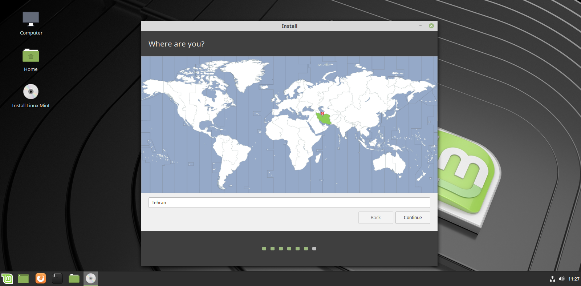Click Show Desktop icon in taskbar
Image resolution: width=581 pixels, height=286 pixels.
[x=23, y=279]
